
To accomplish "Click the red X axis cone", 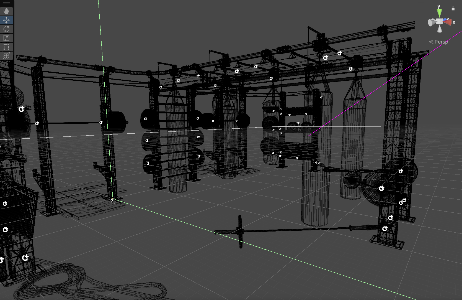I will tap(448, 22).
